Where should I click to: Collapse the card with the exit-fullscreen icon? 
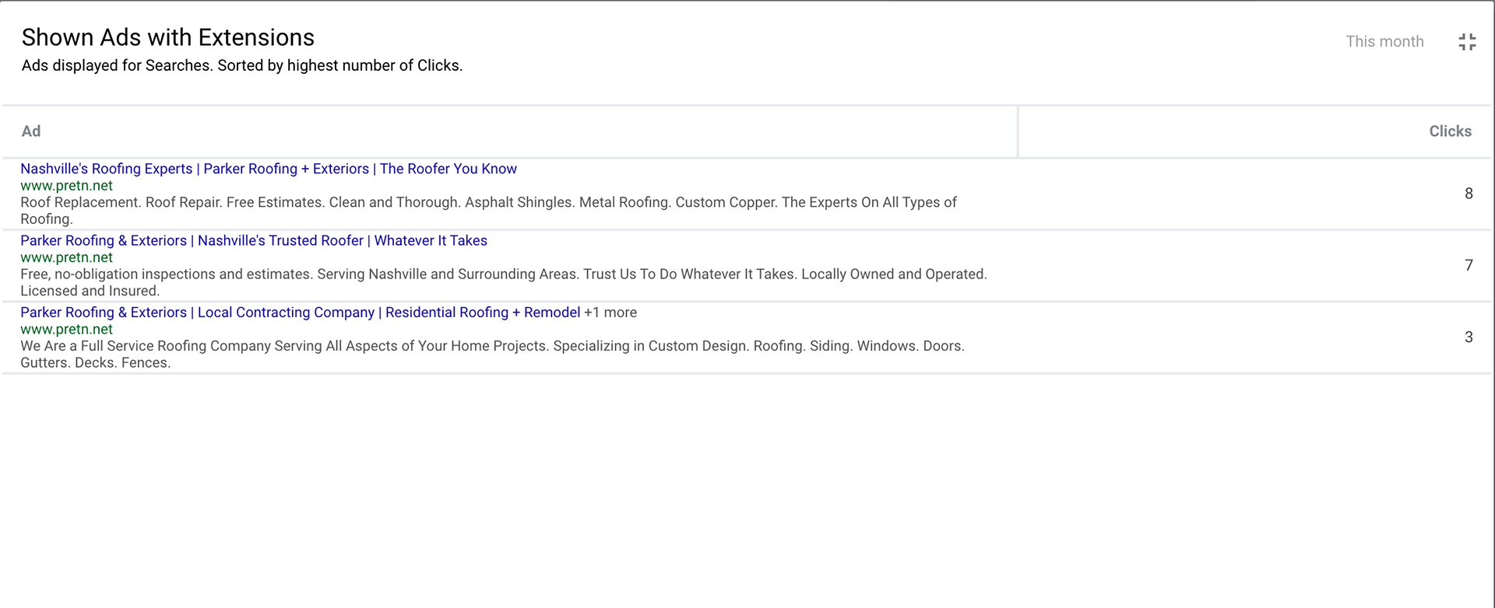1467,42
